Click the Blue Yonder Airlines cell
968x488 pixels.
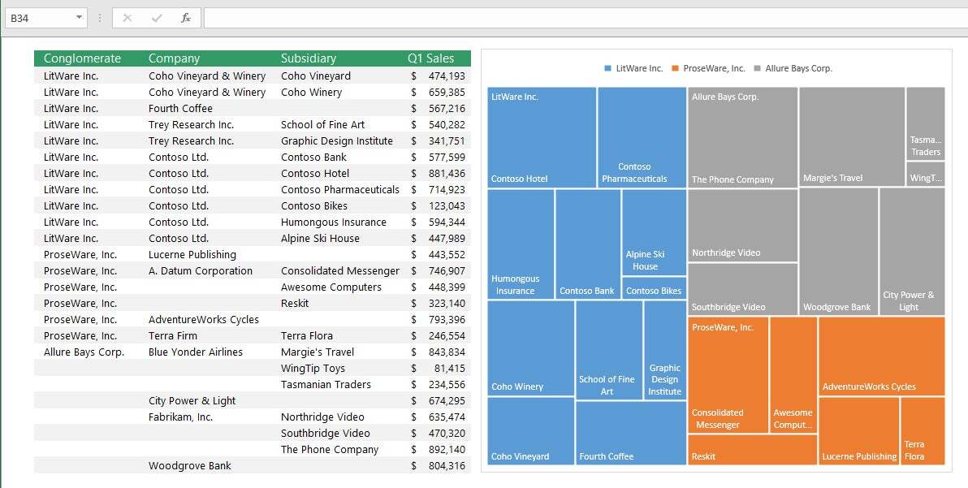tap(196, 352)
